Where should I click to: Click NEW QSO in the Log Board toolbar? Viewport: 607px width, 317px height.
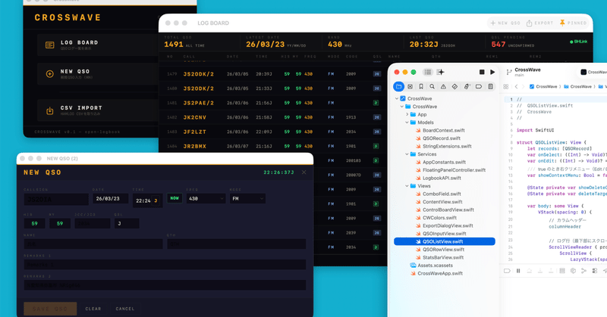tap(505, 23)
